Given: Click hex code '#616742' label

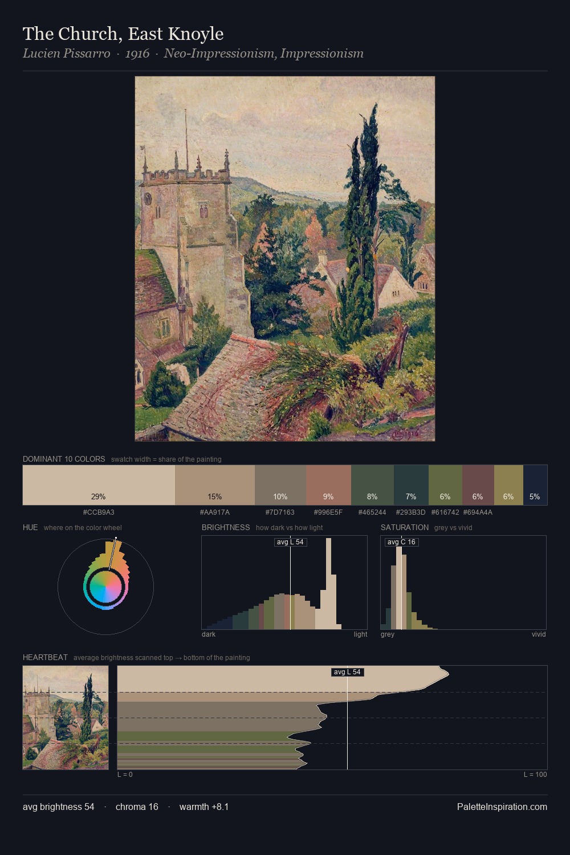Looking at the screenshot, I should click(445, 512).
